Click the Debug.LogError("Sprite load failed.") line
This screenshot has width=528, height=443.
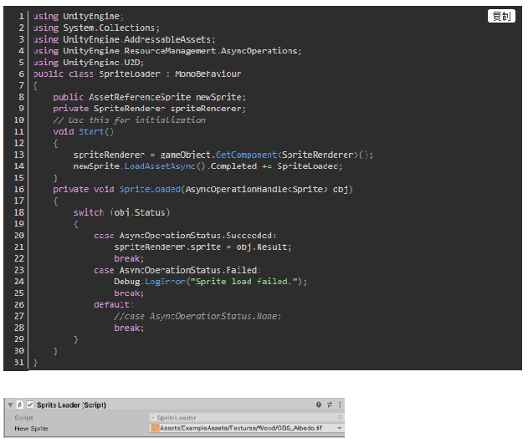(x=211, y=282)
